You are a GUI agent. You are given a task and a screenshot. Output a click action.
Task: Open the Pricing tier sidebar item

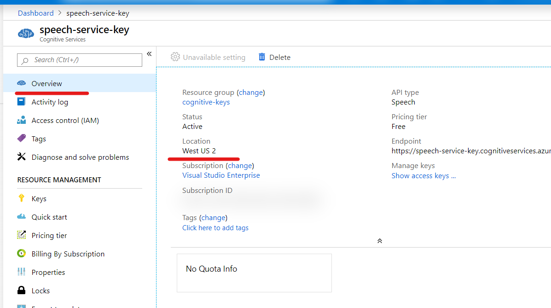[49, 236]
